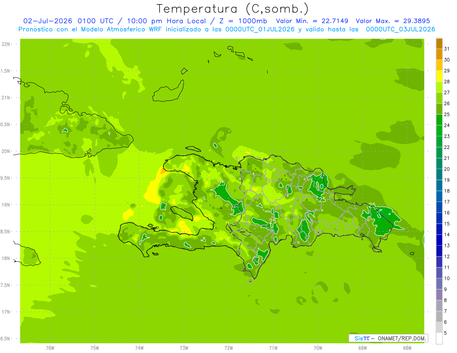Click the 68W longitude axis label
The image size is (457, 353).
[x=407, y=348]
